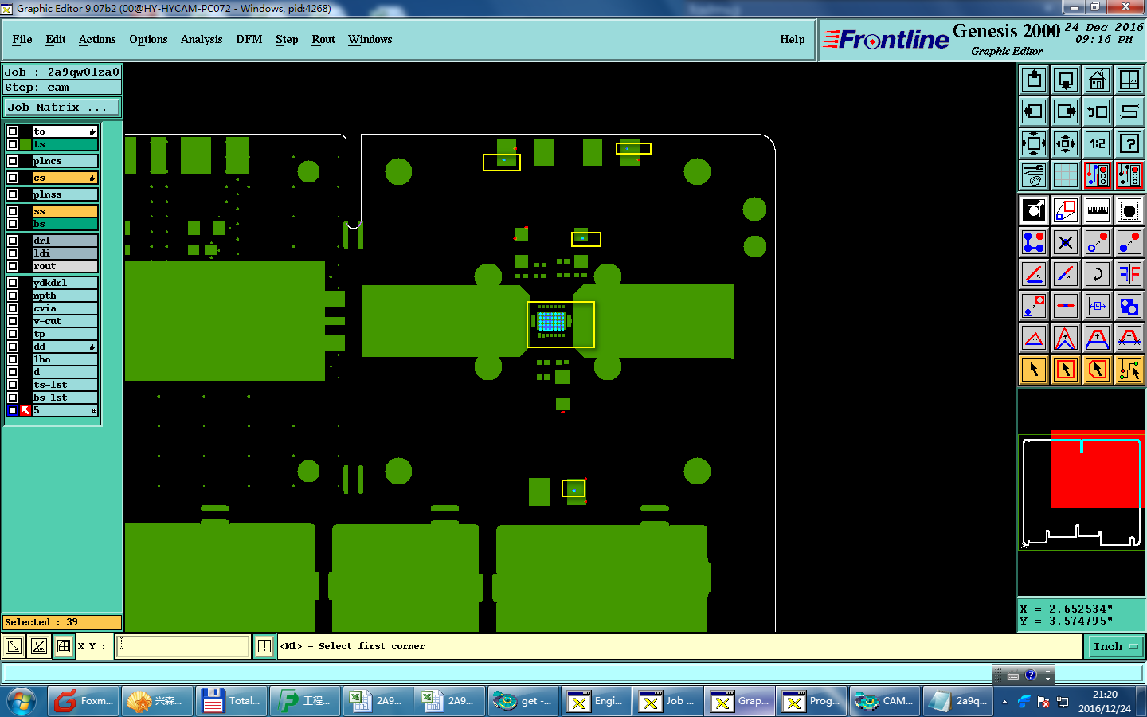
Task: Select the ruler measure tool icon
Action: pyautogui.click(x=1098, y=210)
